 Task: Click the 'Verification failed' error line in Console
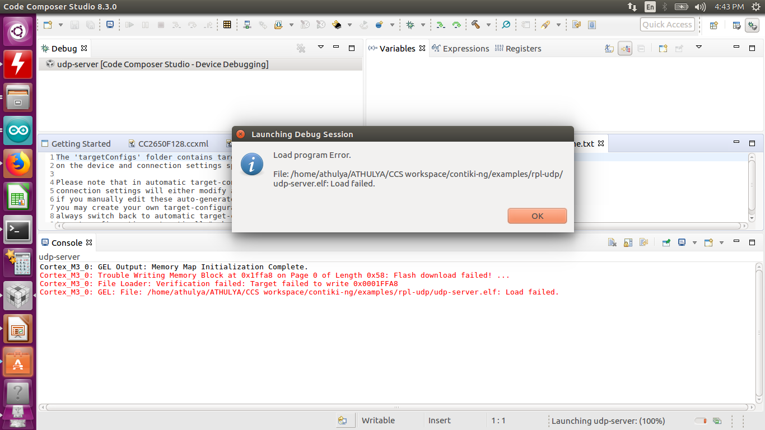(x=219, y=284)
